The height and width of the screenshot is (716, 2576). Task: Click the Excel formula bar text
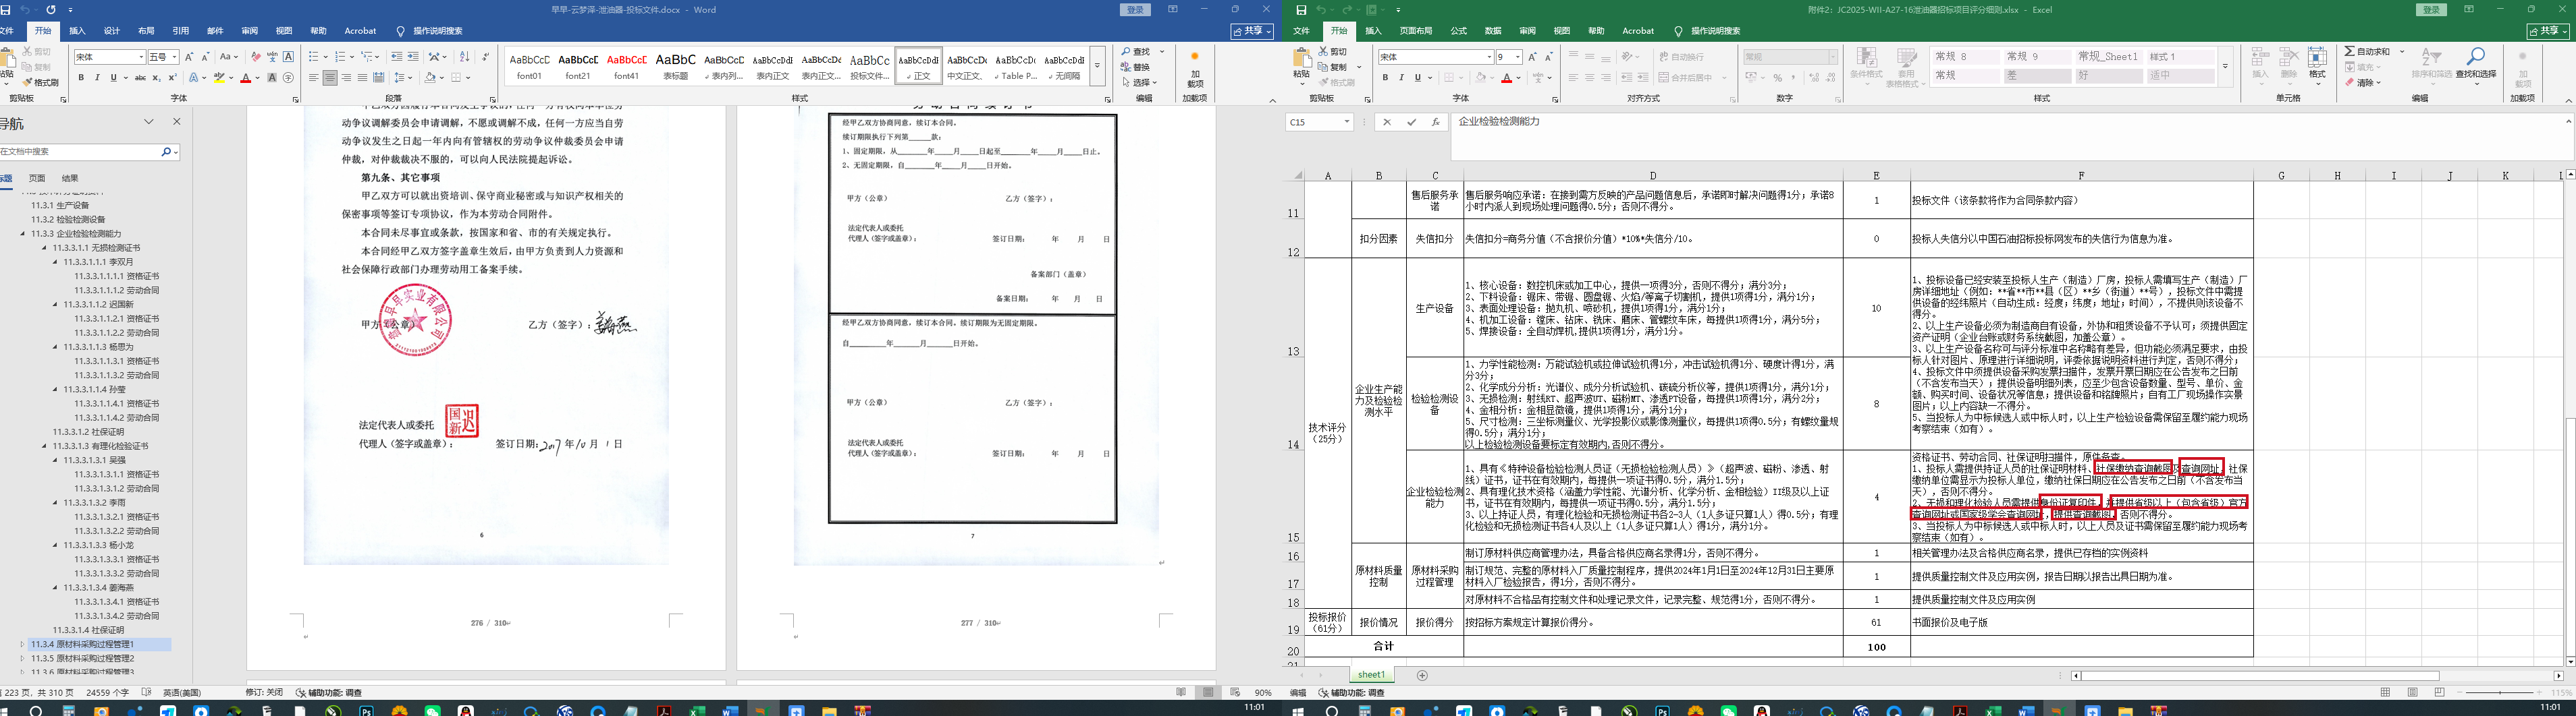pos(1499,122)
